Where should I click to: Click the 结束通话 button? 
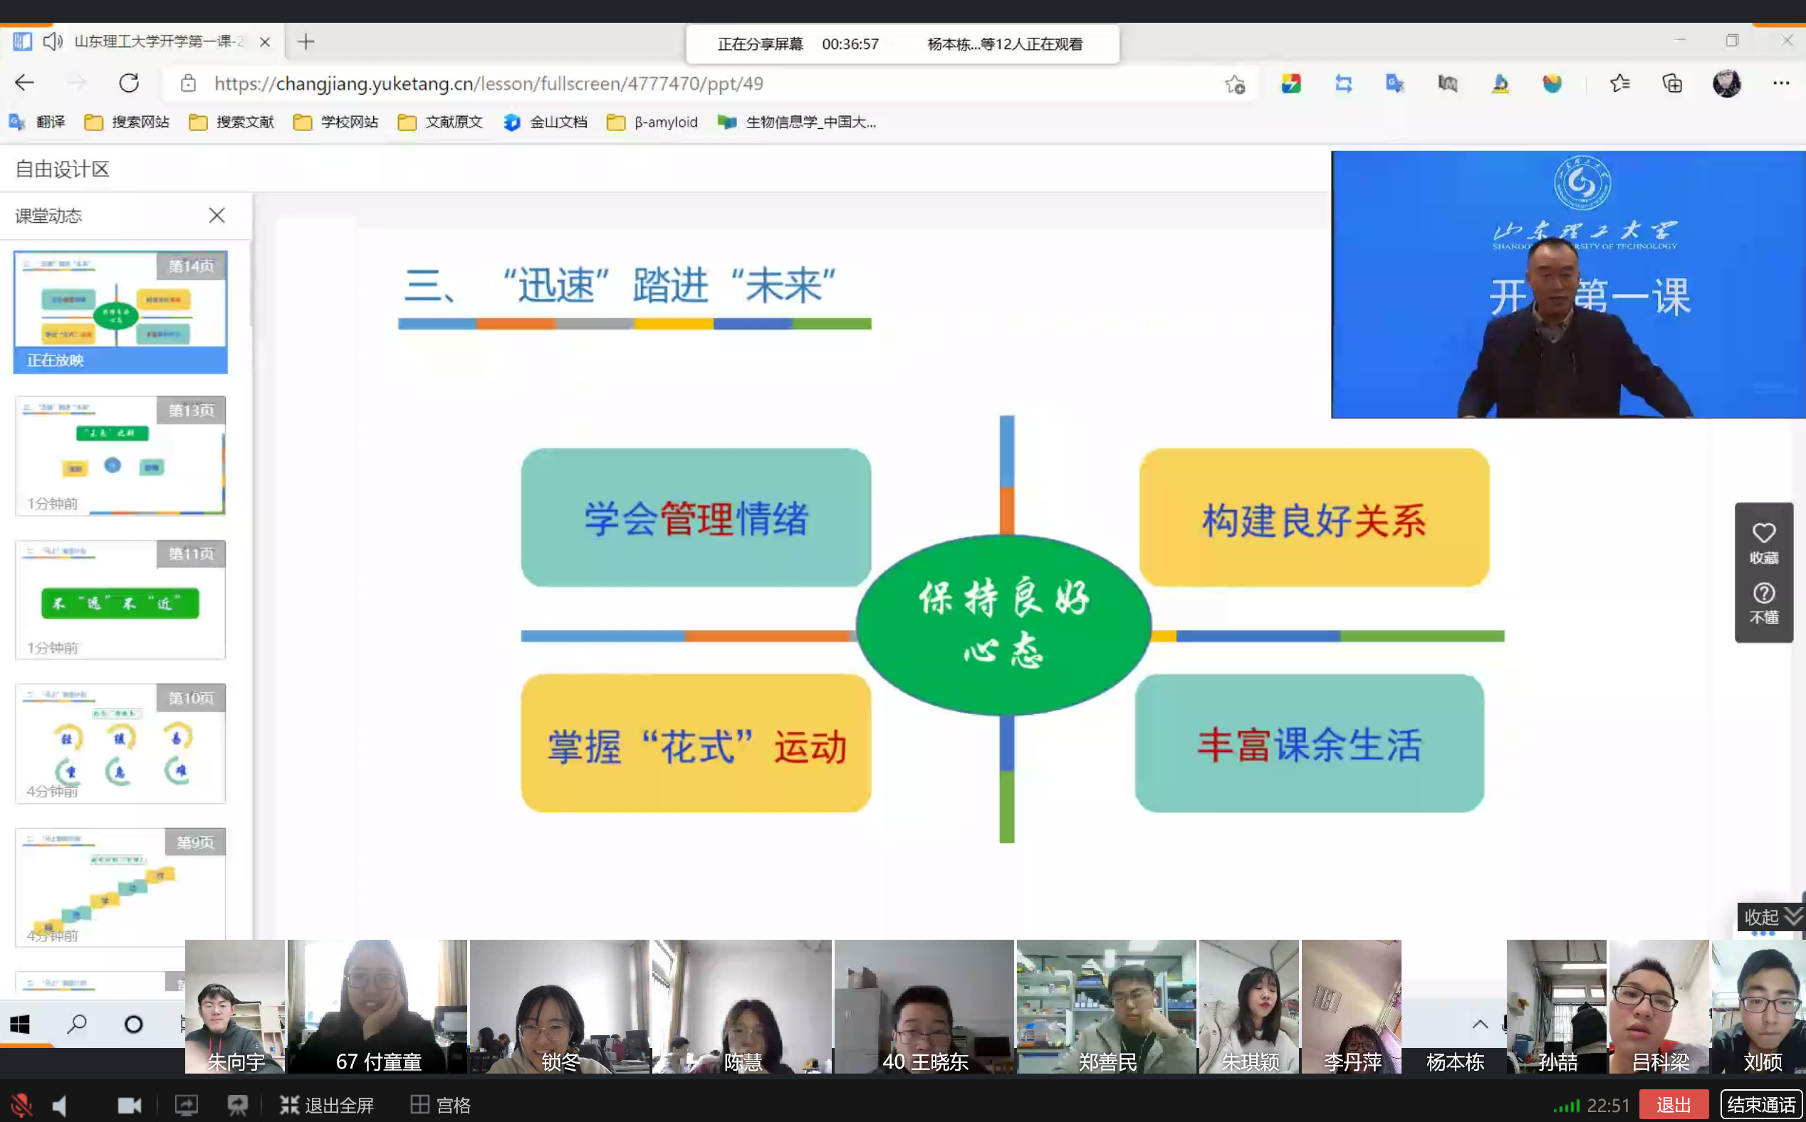click(1760, 1104)
